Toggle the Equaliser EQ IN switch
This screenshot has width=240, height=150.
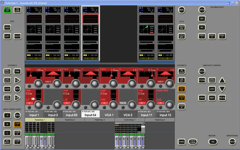point(160,103)
